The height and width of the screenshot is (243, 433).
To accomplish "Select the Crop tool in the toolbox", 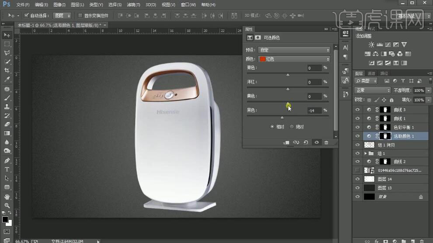I will pyautogui.click(x=7, y=70).
